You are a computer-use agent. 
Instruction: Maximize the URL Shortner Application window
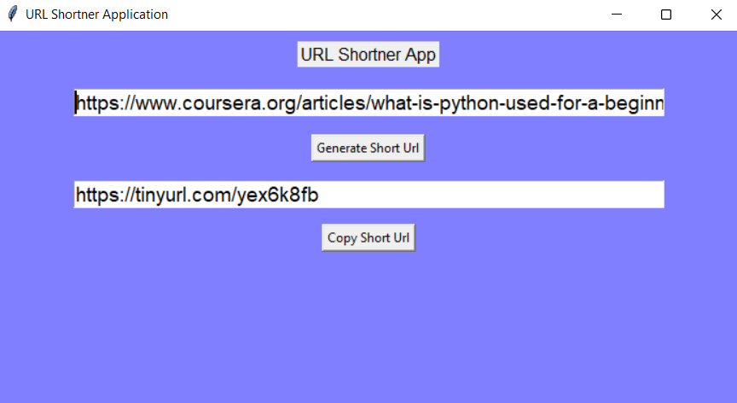666,15
